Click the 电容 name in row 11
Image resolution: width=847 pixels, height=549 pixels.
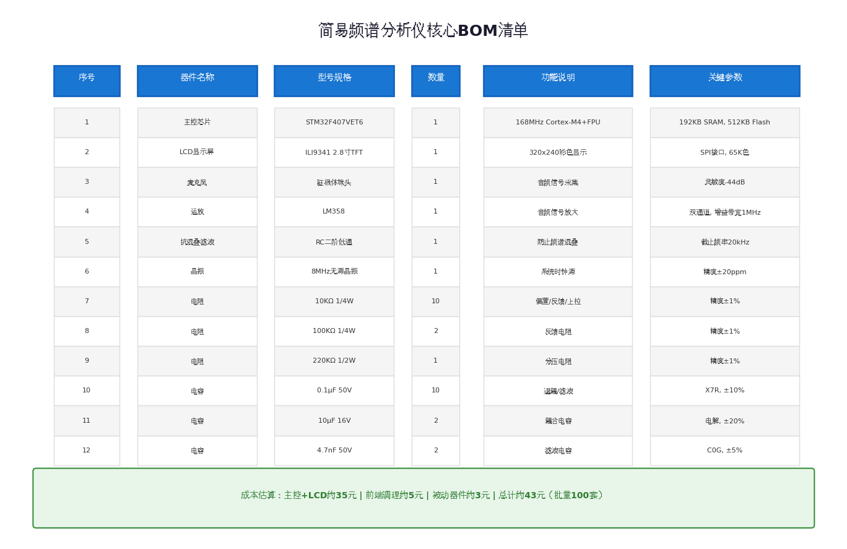pyautogui.click(x=198, y=421)
